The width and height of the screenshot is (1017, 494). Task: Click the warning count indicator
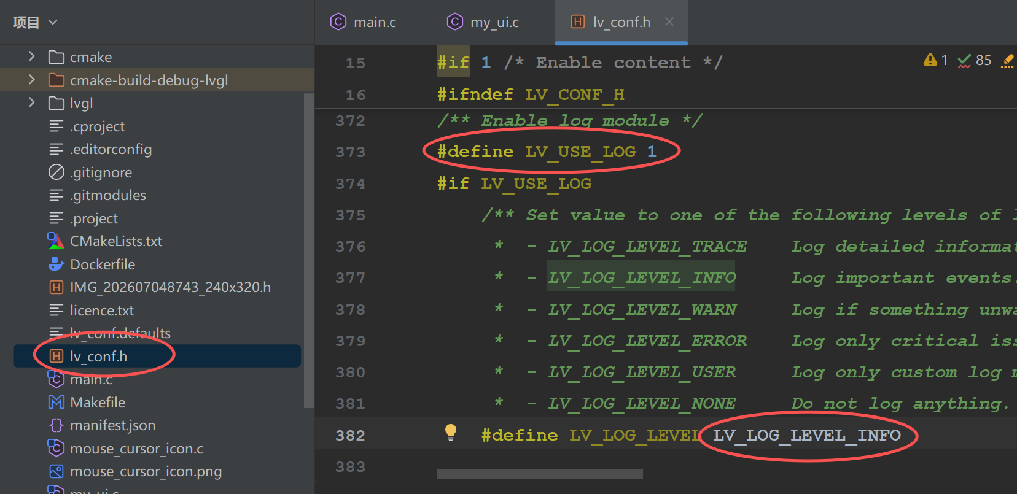[x=935, y=60]
